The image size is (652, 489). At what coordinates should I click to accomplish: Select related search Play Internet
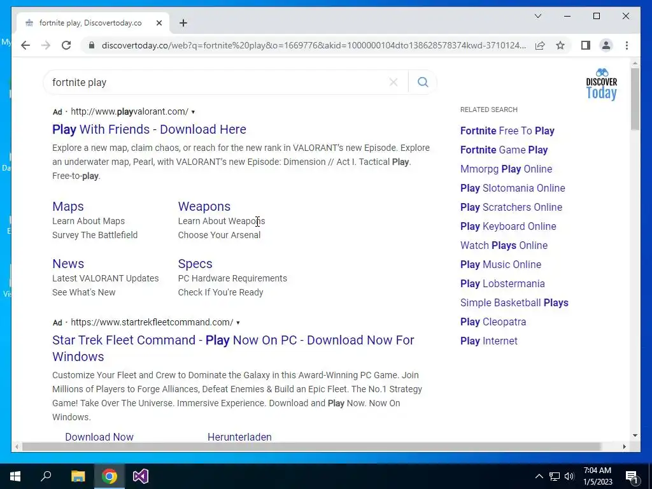488,341
